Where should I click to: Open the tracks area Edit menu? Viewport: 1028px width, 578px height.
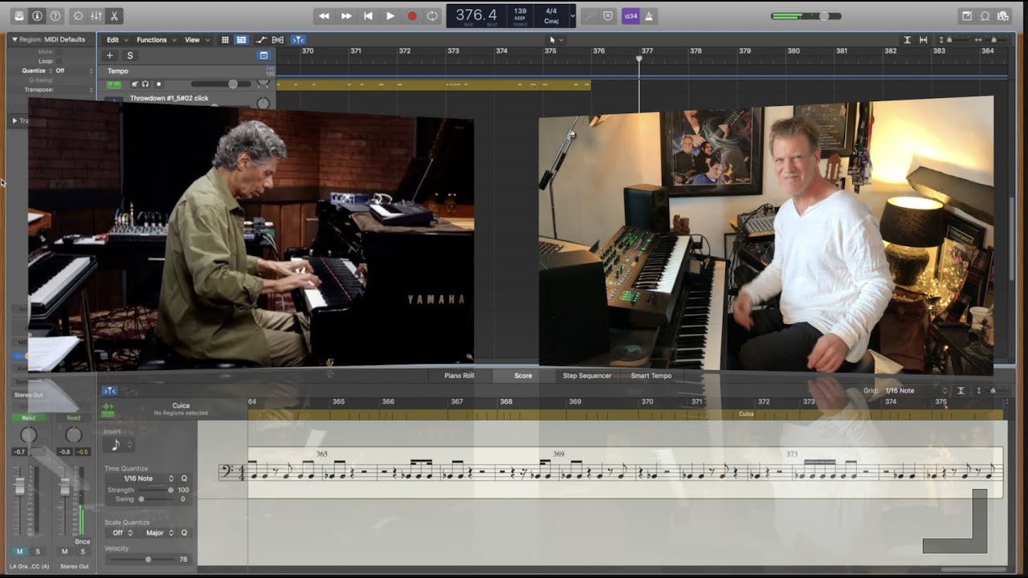[116, 39]
